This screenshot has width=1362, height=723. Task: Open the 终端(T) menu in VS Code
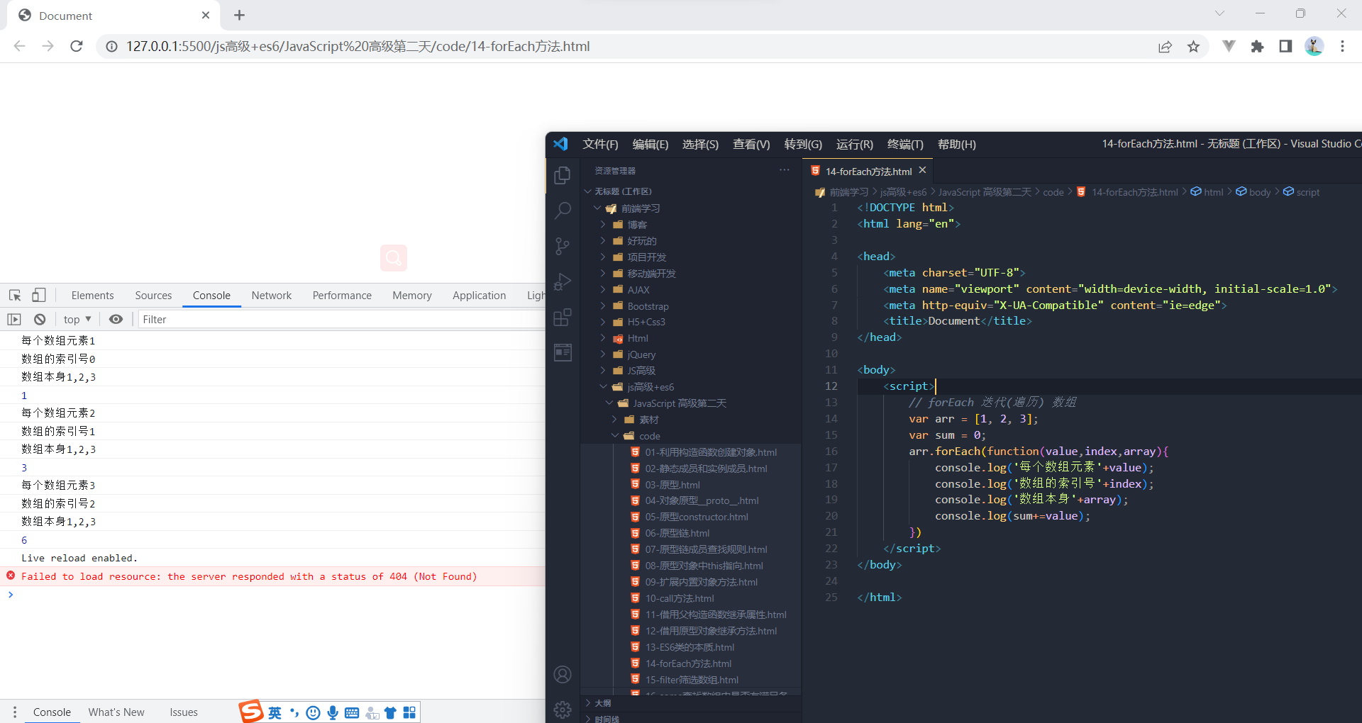click(x=904, y=144)
